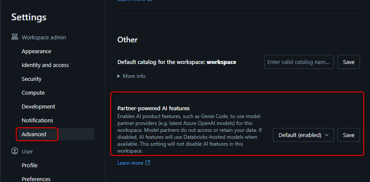Click the Partner-powered AI features title

[153, 109]
